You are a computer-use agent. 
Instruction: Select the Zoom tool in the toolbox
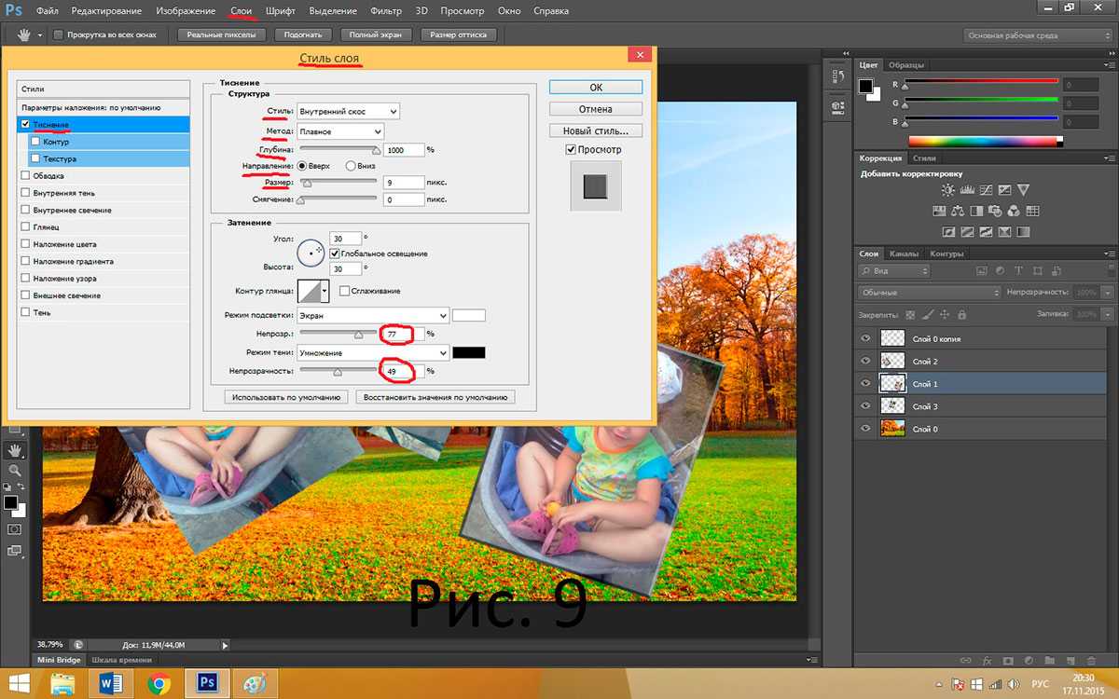pos(14,471)
